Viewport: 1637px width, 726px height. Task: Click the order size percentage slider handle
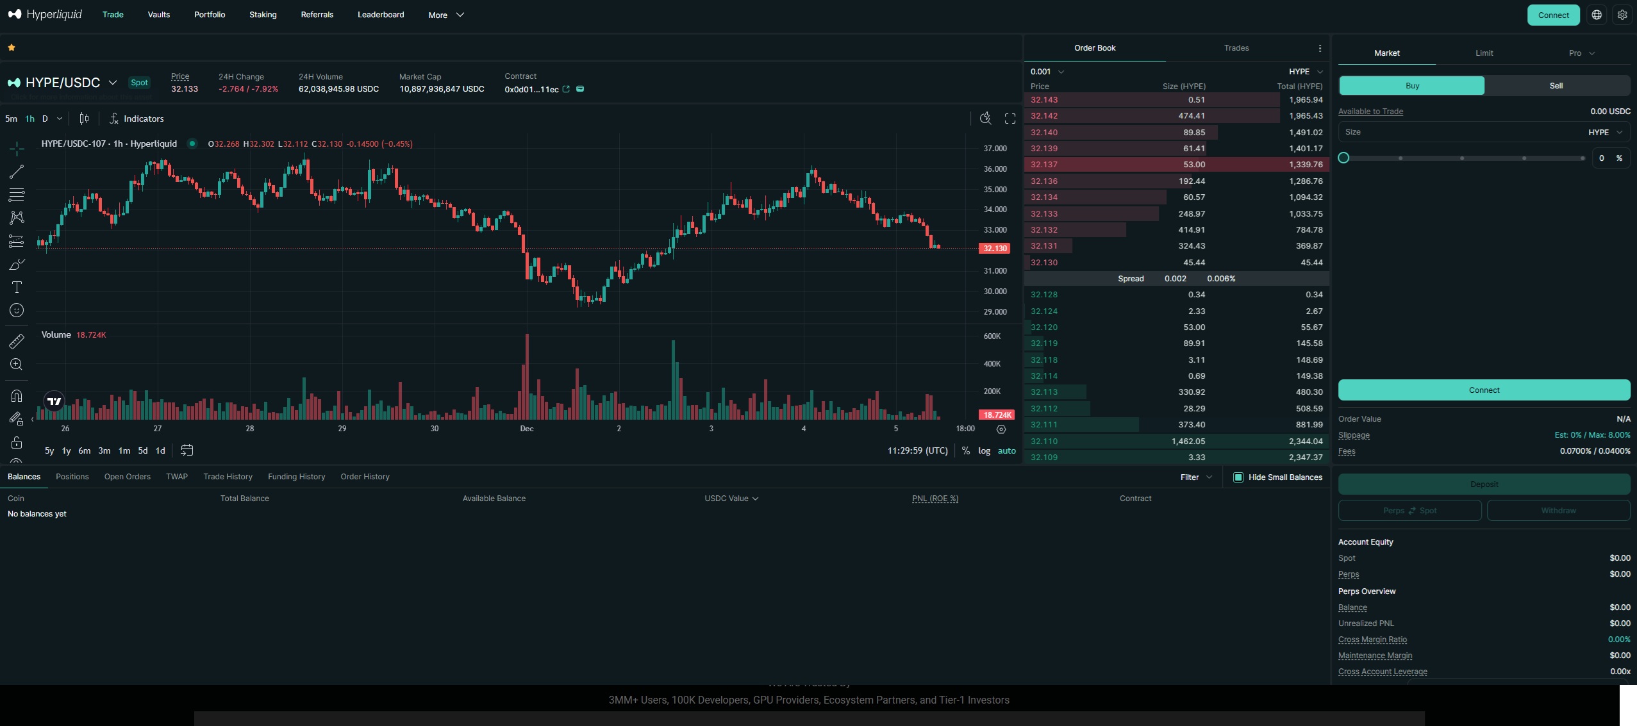pyautogui.click(x=1343, y=158)
